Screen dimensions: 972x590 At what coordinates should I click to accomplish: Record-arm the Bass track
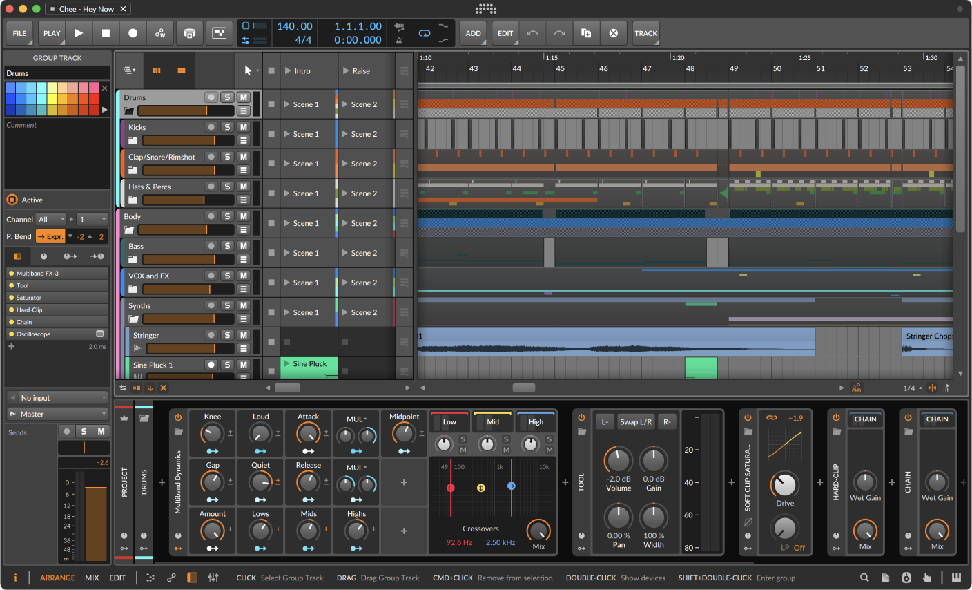(211, 246)
